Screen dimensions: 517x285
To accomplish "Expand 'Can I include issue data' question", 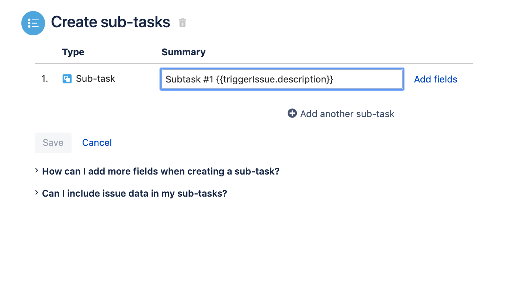I will [135, 193].
